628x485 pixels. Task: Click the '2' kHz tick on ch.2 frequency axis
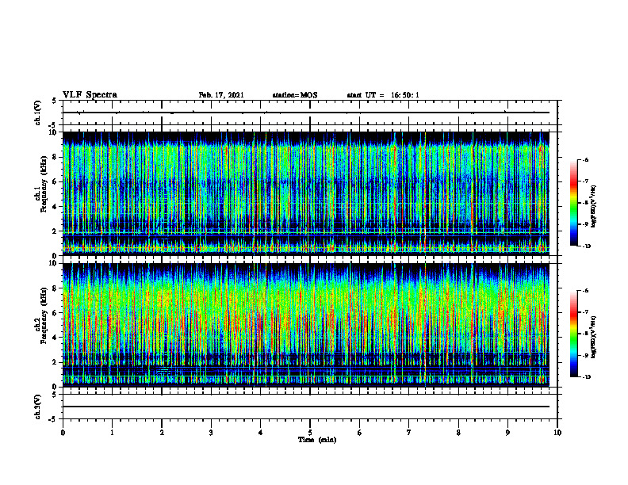tap(55, 362)
